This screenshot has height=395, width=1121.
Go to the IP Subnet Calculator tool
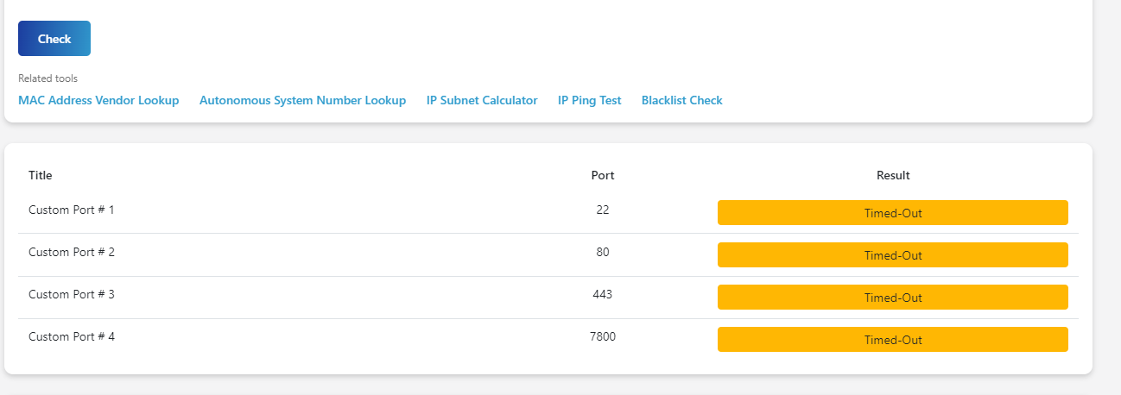482,100
